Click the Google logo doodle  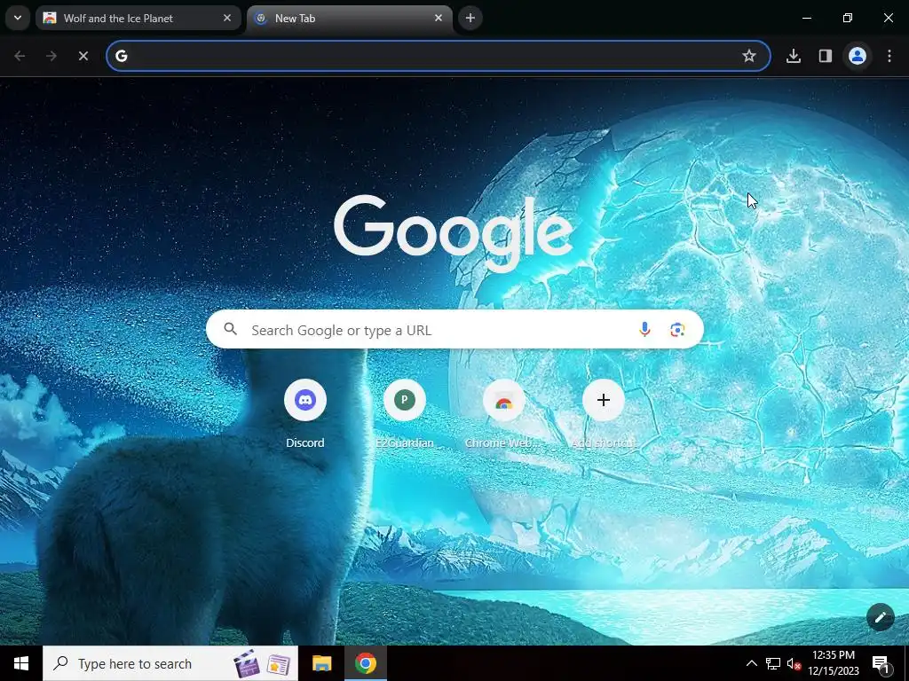click(x=454, y=233)
